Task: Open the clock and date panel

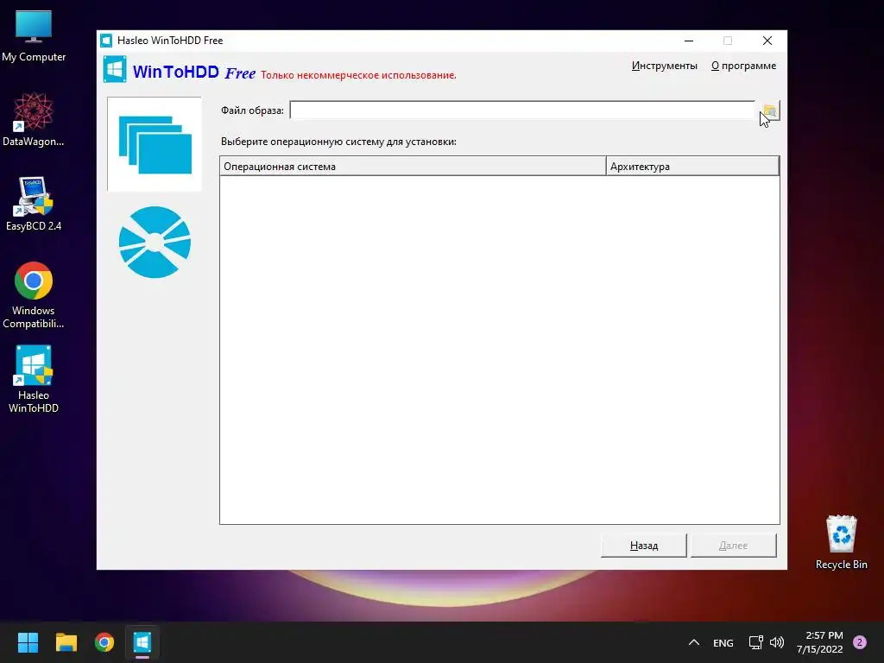Action: tap(820, 642)
